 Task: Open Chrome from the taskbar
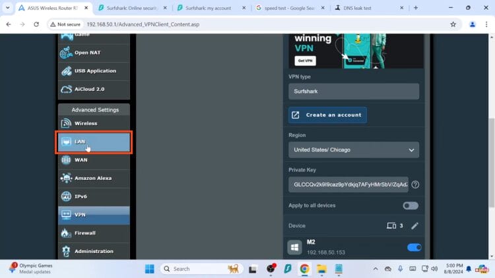pos(304,269)
